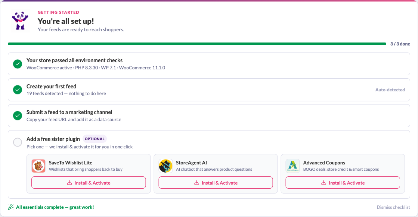Screen dimensions: 418x217
Task: Expand the 'Create your first feed' step
Action: click(x=209, y=90)
